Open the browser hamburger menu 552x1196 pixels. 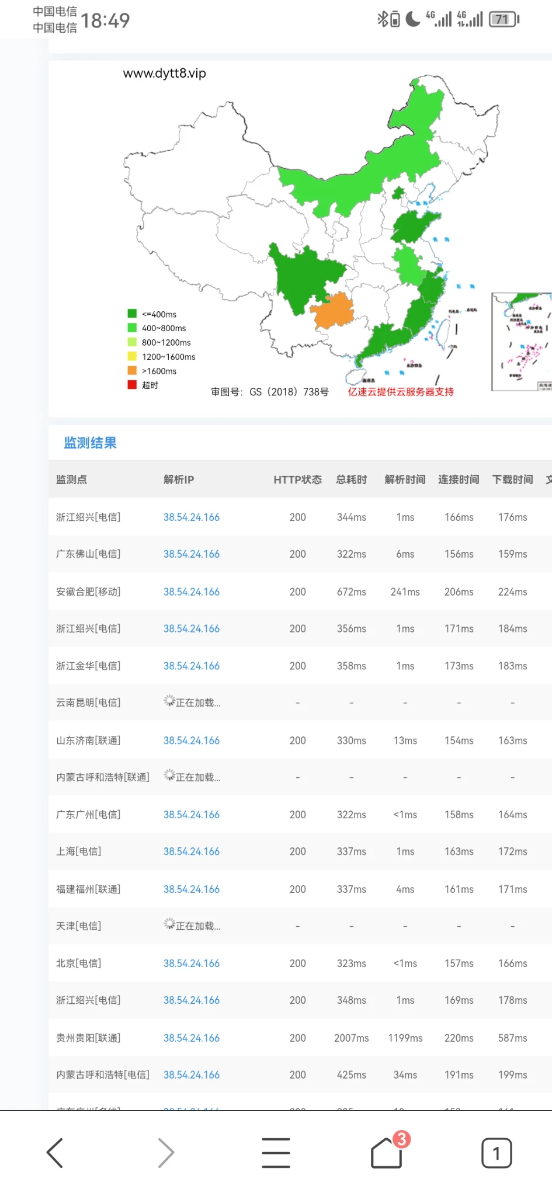(276, 1153)
